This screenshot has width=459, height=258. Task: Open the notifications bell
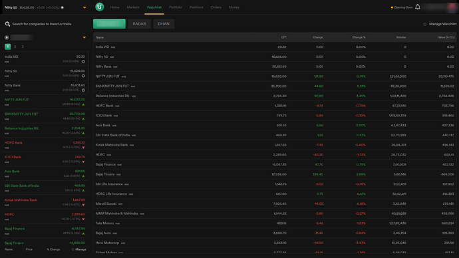tap(418, 7)
